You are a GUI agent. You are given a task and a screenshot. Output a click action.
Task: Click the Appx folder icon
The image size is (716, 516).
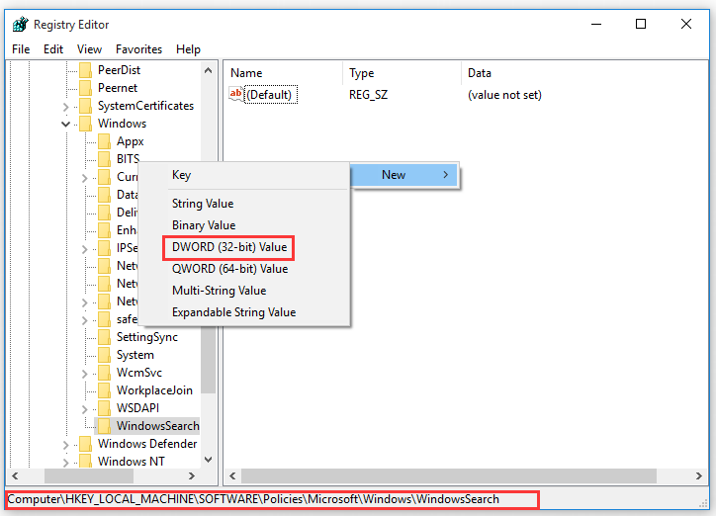pyautogui.click(x=104, y=141)
